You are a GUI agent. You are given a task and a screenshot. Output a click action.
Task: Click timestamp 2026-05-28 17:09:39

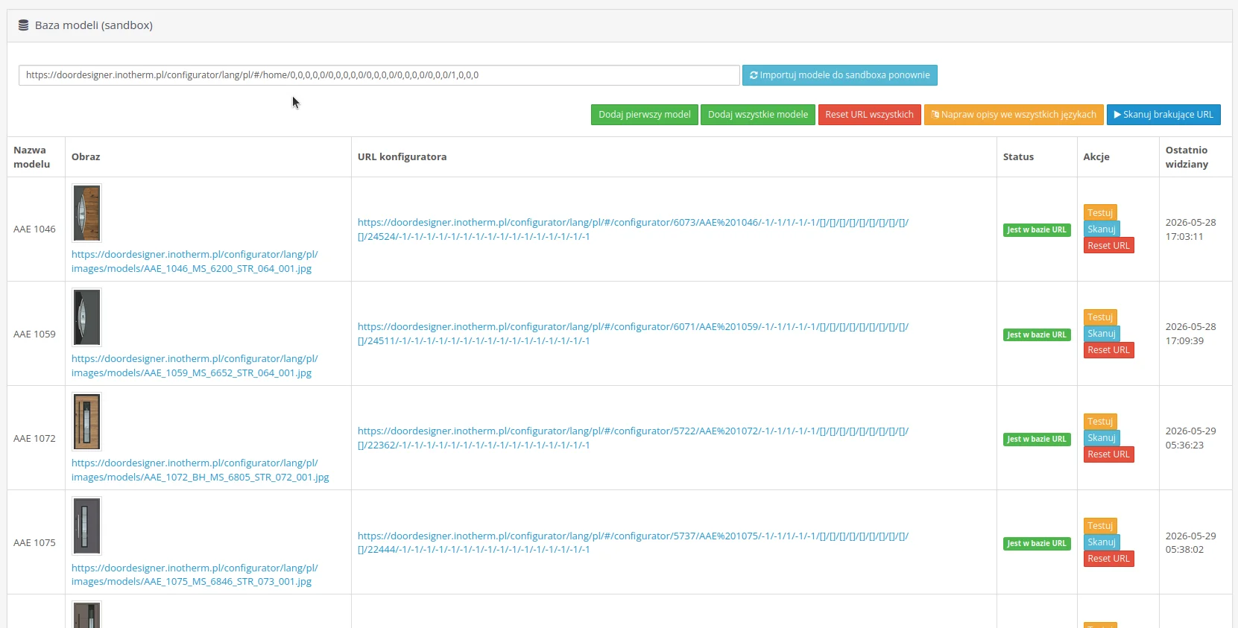1190,334
